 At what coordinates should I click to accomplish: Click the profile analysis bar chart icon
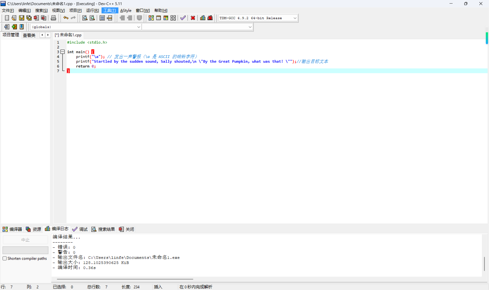tap(203, 18)
